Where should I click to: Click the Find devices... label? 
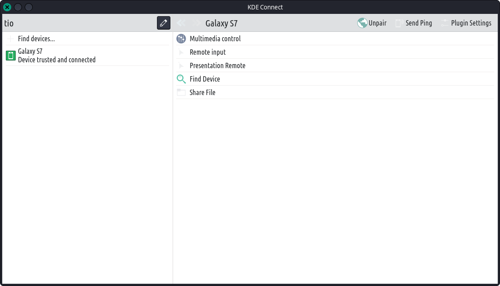pyautogui.click(x=36, y=39)
